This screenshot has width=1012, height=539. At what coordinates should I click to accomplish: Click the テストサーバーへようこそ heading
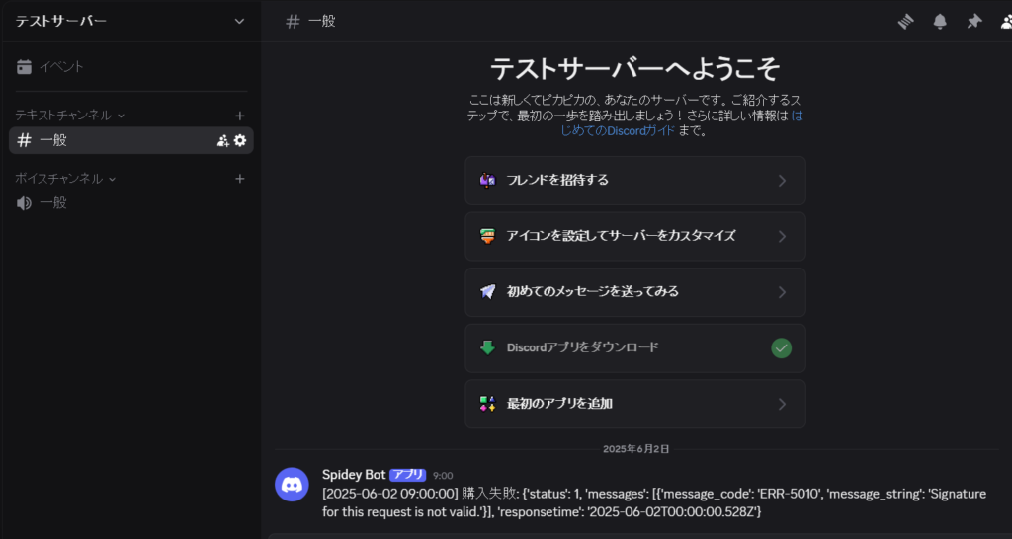click(635, 68)
